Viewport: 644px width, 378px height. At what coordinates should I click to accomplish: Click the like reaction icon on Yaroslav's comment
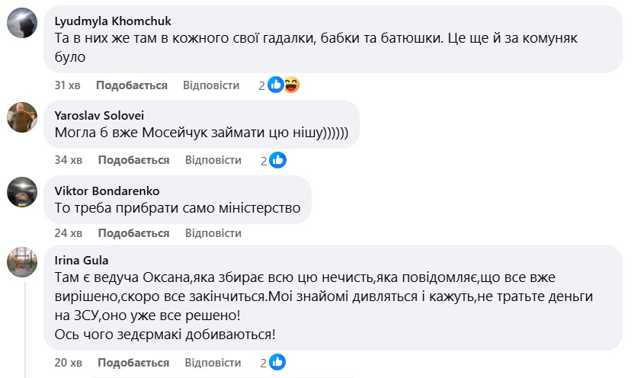[277, 160]
